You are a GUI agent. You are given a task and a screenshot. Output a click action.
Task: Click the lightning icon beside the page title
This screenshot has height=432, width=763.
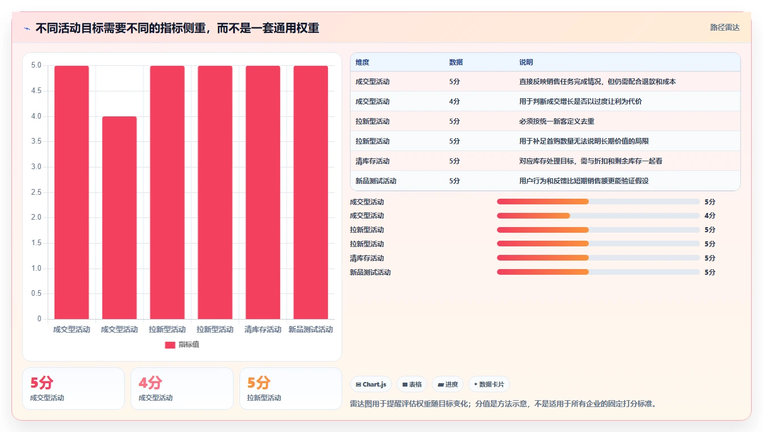(27, 28)
